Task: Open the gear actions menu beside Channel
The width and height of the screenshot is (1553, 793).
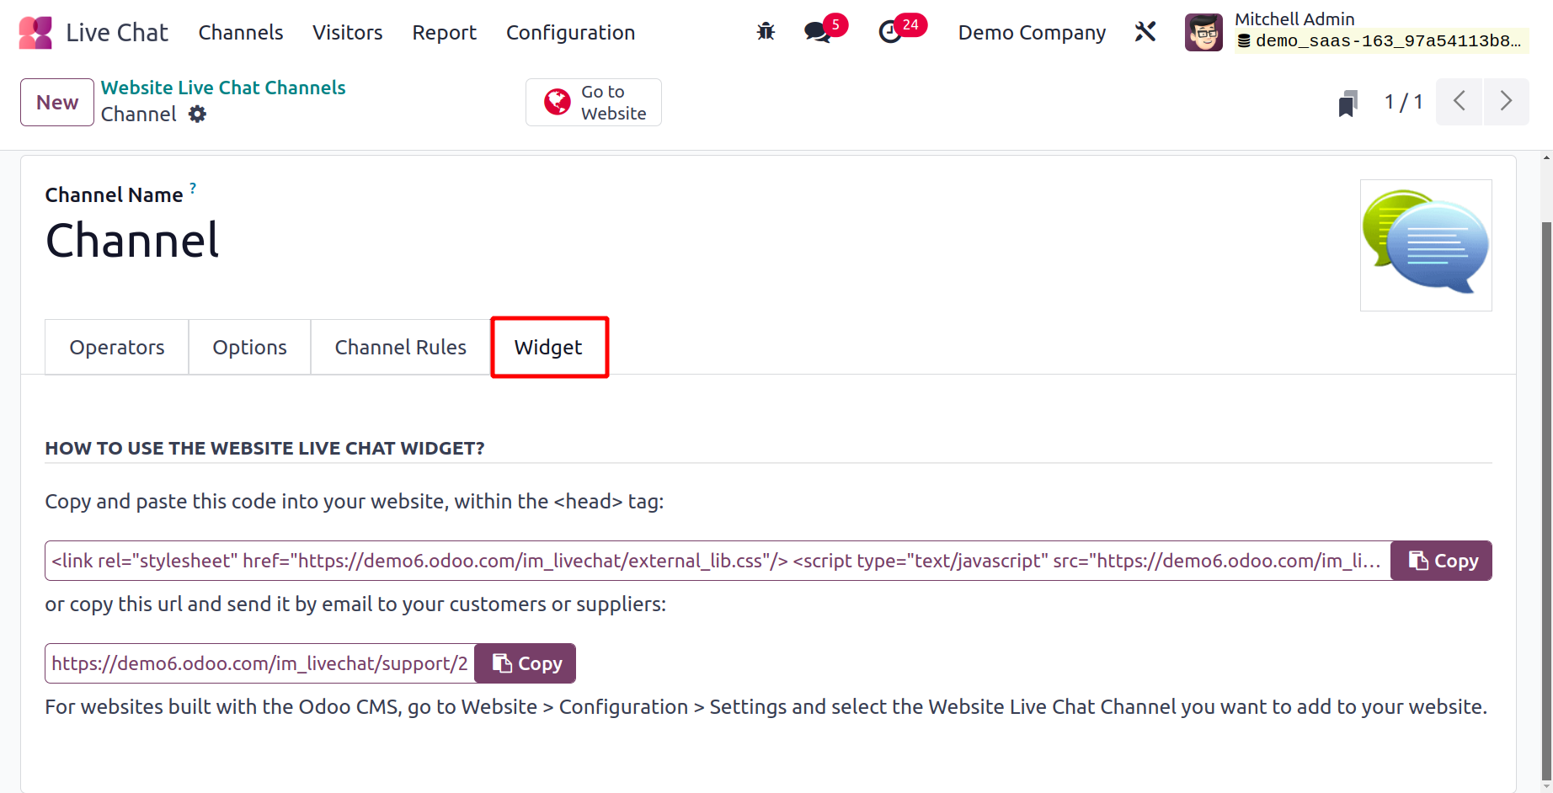Action: (197, 114)
